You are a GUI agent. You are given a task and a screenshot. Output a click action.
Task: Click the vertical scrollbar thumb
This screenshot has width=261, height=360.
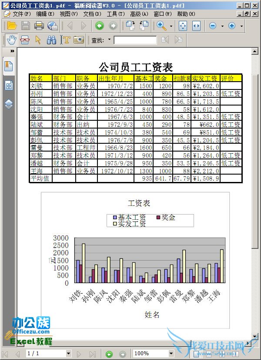tap(254, 162)
